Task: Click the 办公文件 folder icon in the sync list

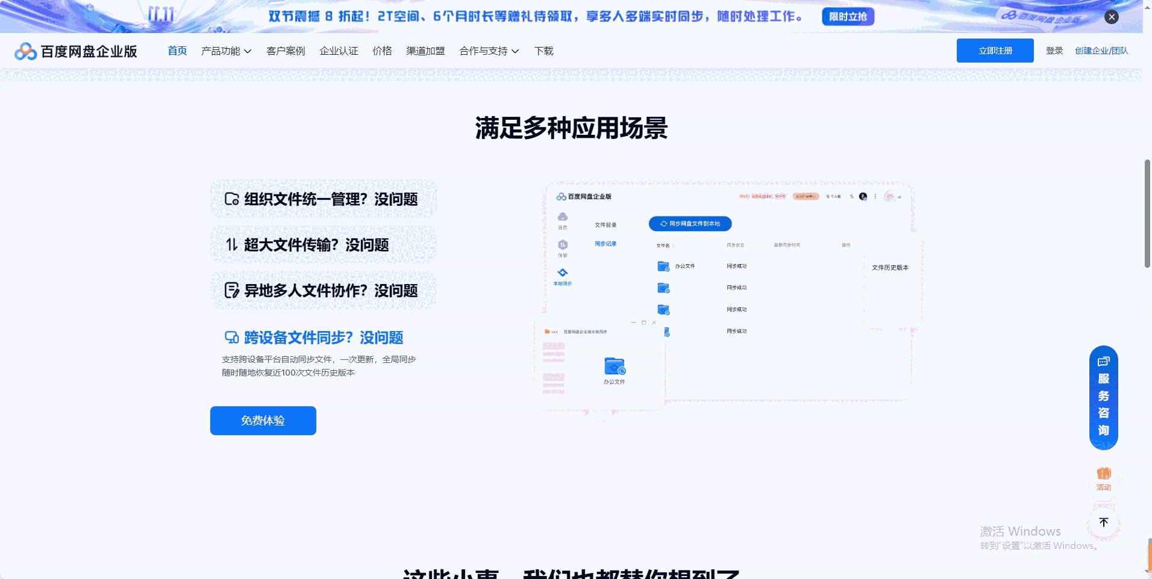Action: pyautogui.click(x=664, y=266)
